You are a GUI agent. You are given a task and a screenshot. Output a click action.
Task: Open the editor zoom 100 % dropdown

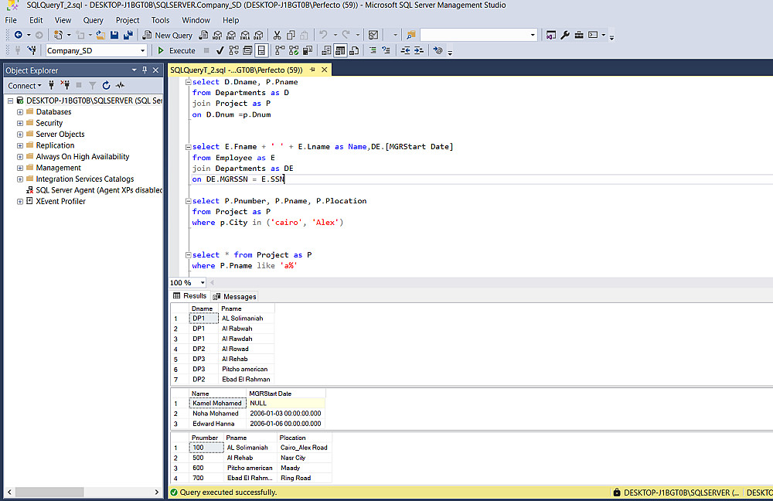[203, 283]
